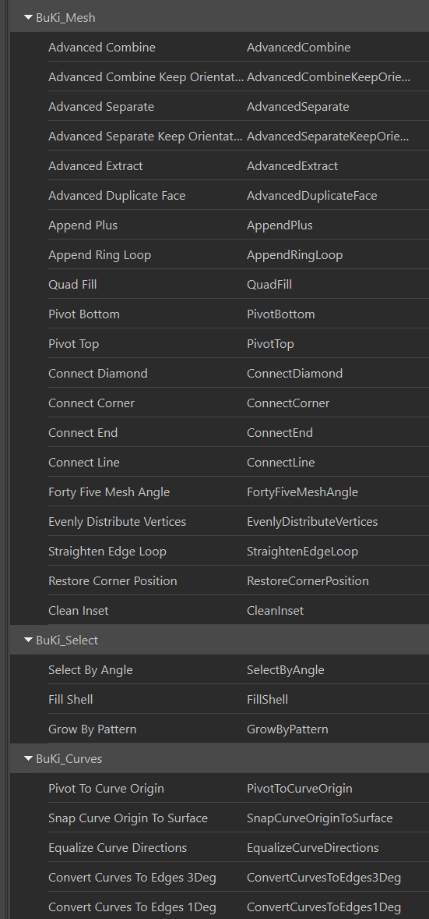Select the Select By Angle row
The width and height of the screenshot is (429, 919).
tap(90, 670)
